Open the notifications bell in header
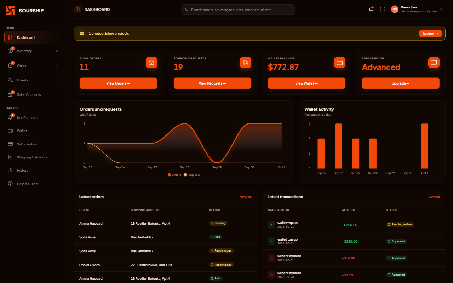Image resolution: width=453 pixels, height=283 pixels. tap(371, 9)
